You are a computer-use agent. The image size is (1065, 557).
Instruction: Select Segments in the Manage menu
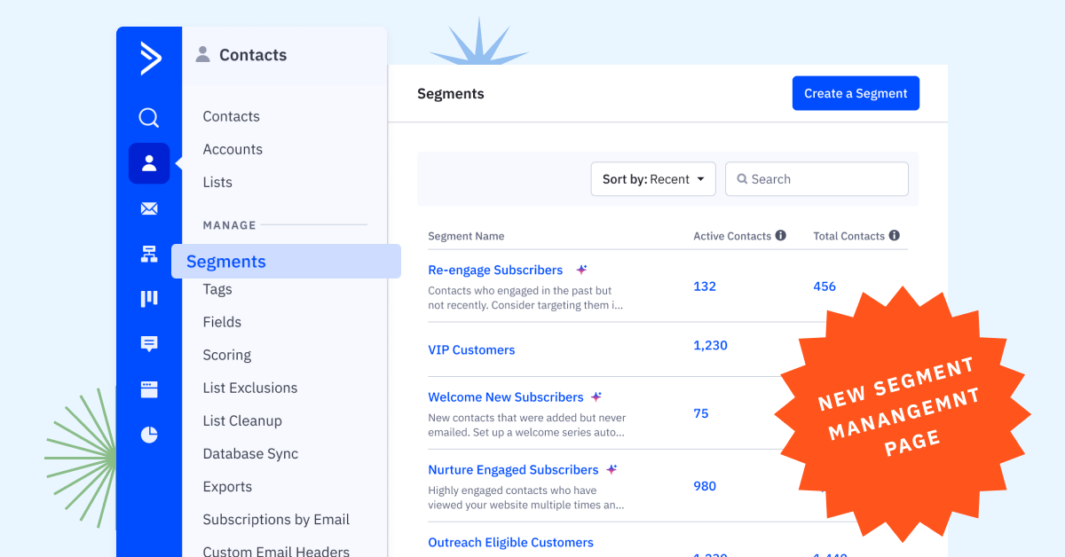286,262
